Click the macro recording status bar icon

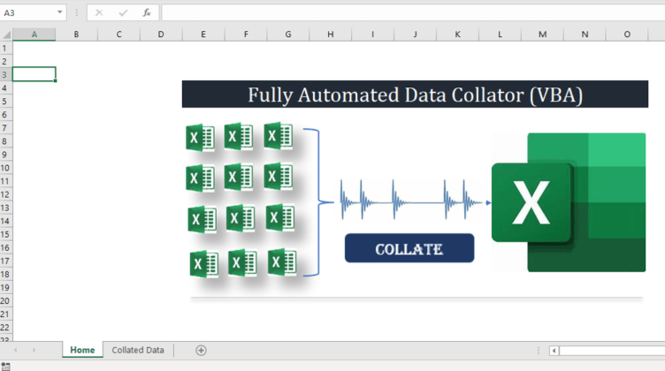5,367
